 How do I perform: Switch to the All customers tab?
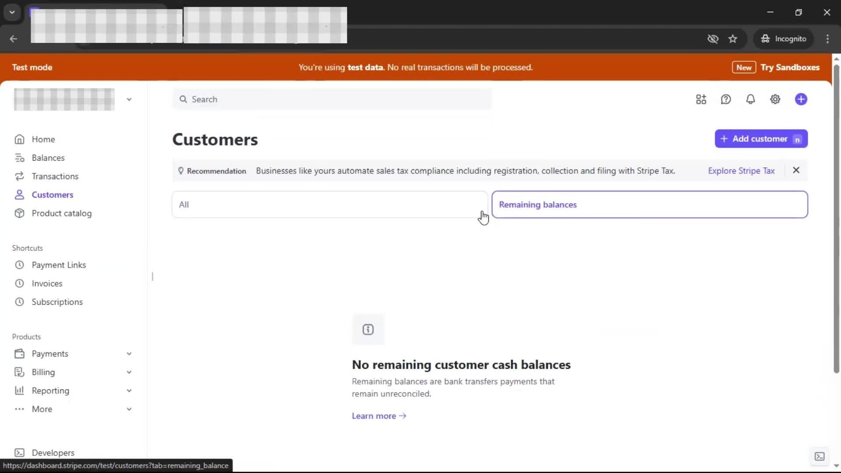[329, 205]
